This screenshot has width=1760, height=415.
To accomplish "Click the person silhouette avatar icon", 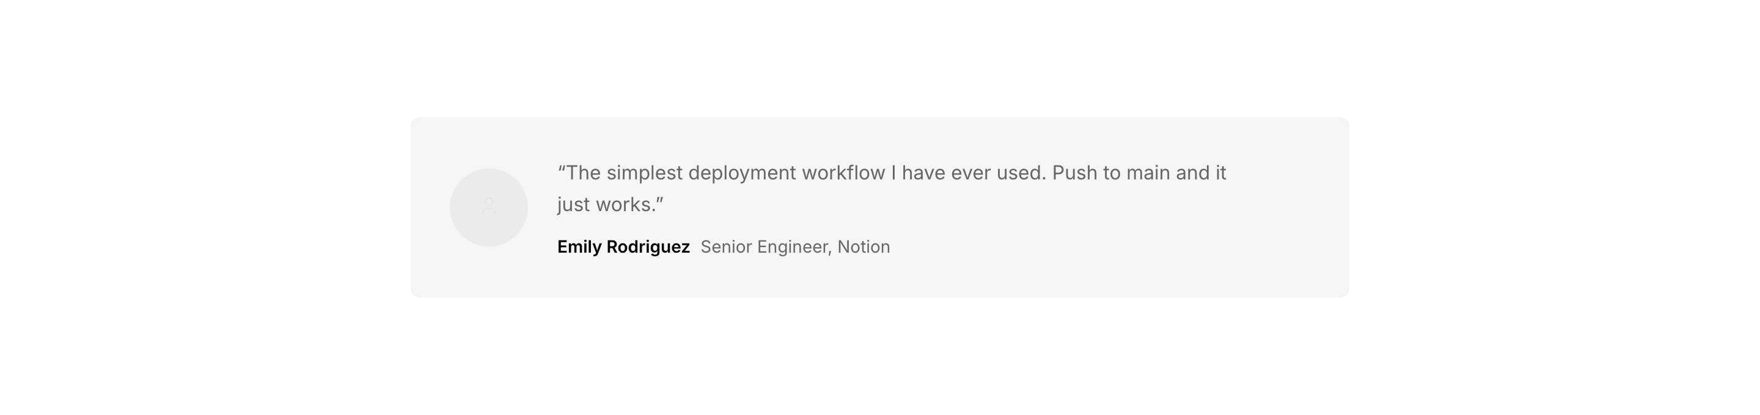I will (x=488, y=206).
